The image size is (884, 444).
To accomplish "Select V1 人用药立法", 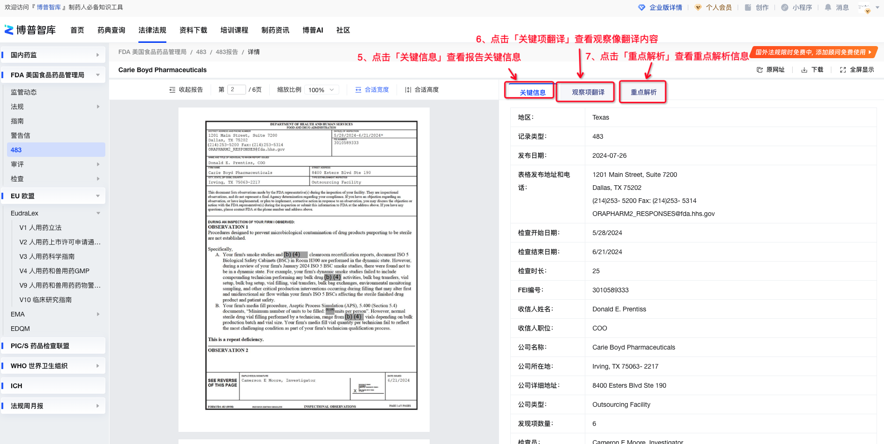I will [x=41, y=228].
